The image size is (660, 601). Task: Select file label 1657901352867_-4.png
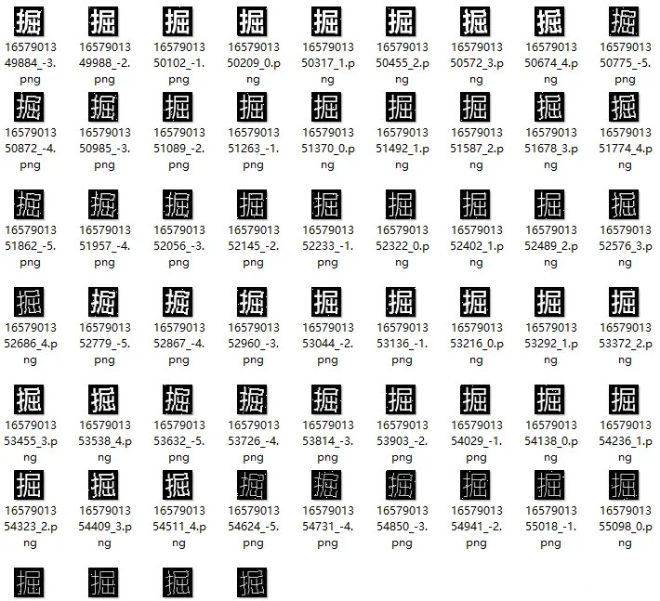pos(178,344)
